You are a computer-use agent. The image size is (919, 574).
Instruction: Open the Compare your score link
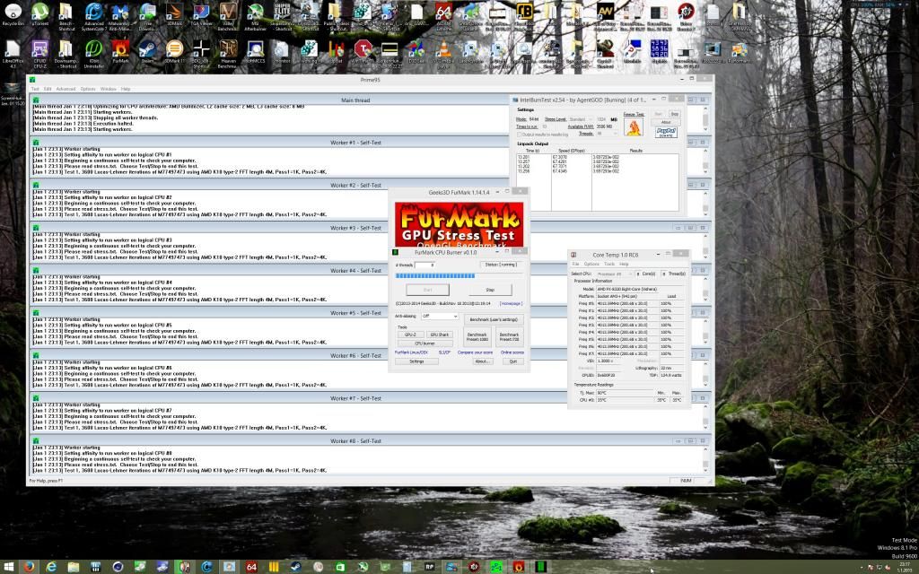475,352
